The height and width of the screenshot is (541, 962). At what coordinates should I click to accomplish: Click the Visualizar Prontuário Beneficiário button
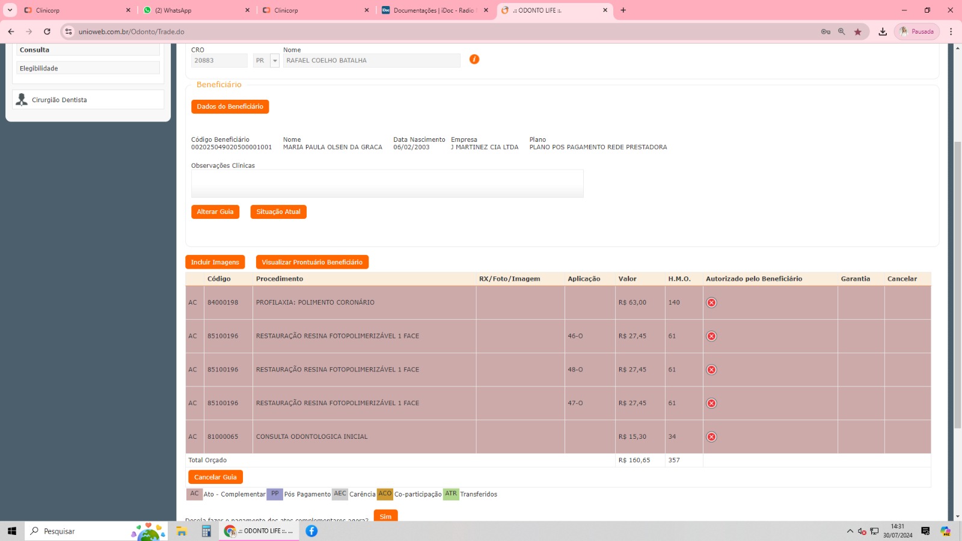pyautogui.click(x=312, y=262)
